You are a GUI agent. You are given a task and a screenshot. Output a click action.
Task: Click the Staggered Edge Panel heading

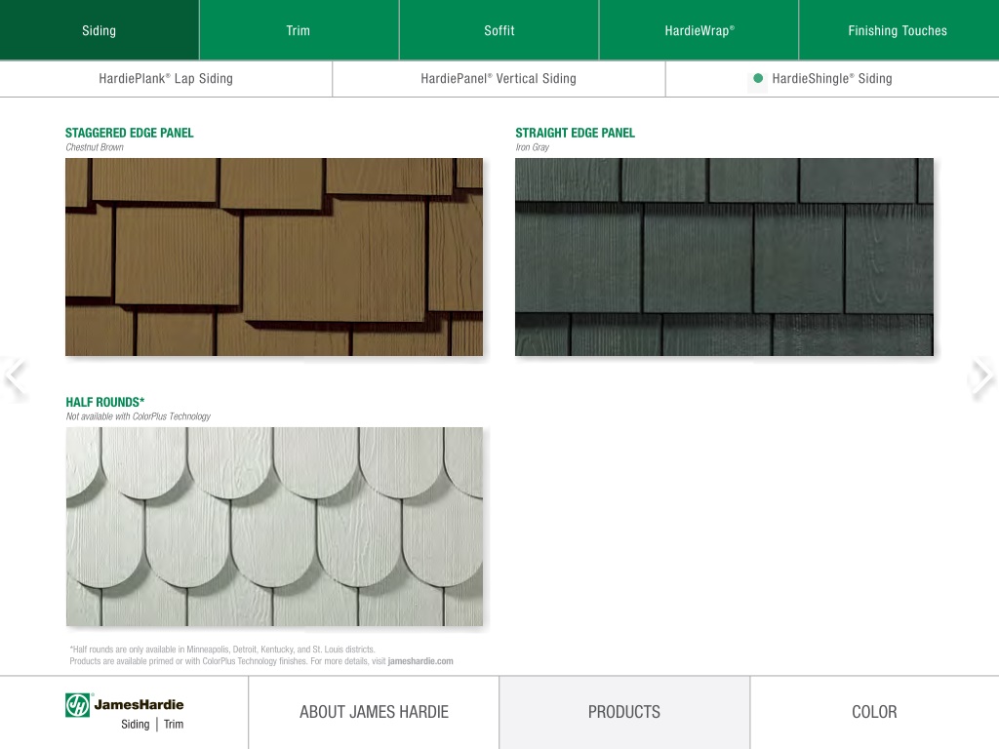pos(130,133)
